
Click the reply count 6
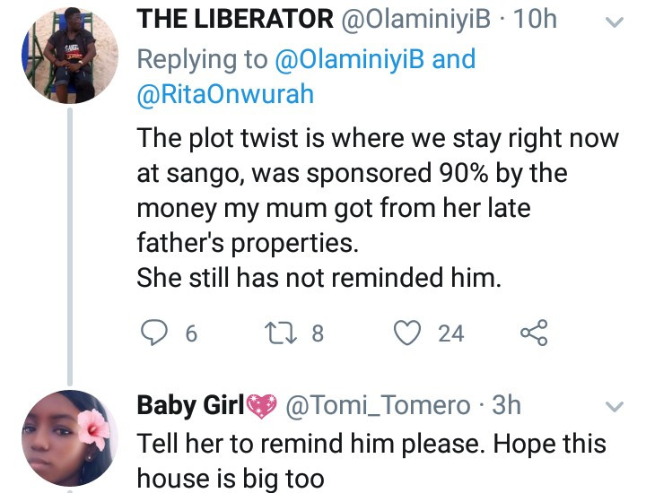(x=190, y=333)
